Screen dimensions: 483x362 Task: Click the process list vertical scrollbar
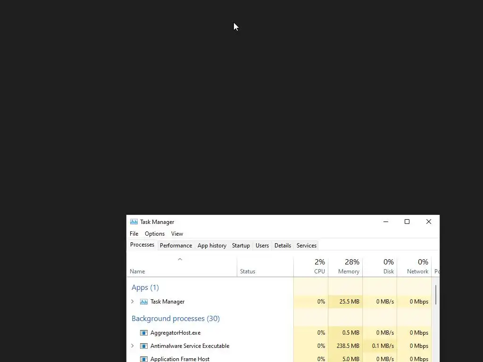436,295
